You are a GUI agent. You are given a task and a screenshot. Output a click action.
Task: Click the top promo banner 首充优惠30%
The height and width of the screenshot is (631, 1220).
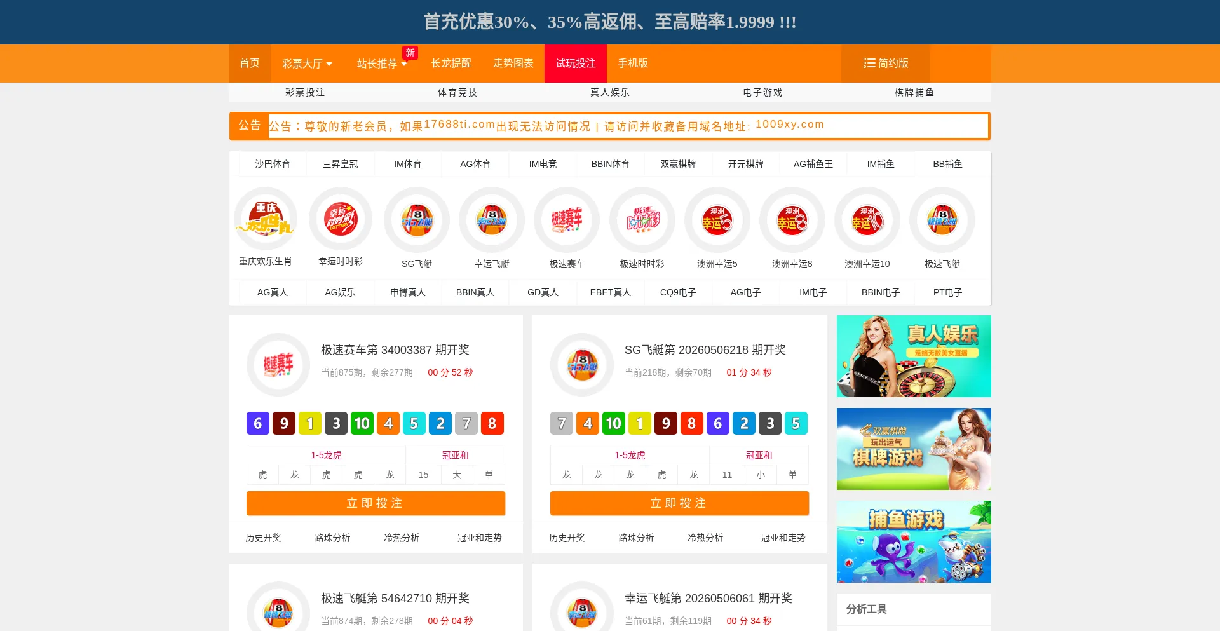click(x=610, y=22)
